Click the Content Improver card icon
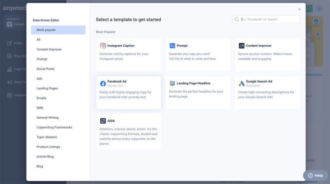The height and width of the screenshot is (184, 330). [x=242, y=46]
